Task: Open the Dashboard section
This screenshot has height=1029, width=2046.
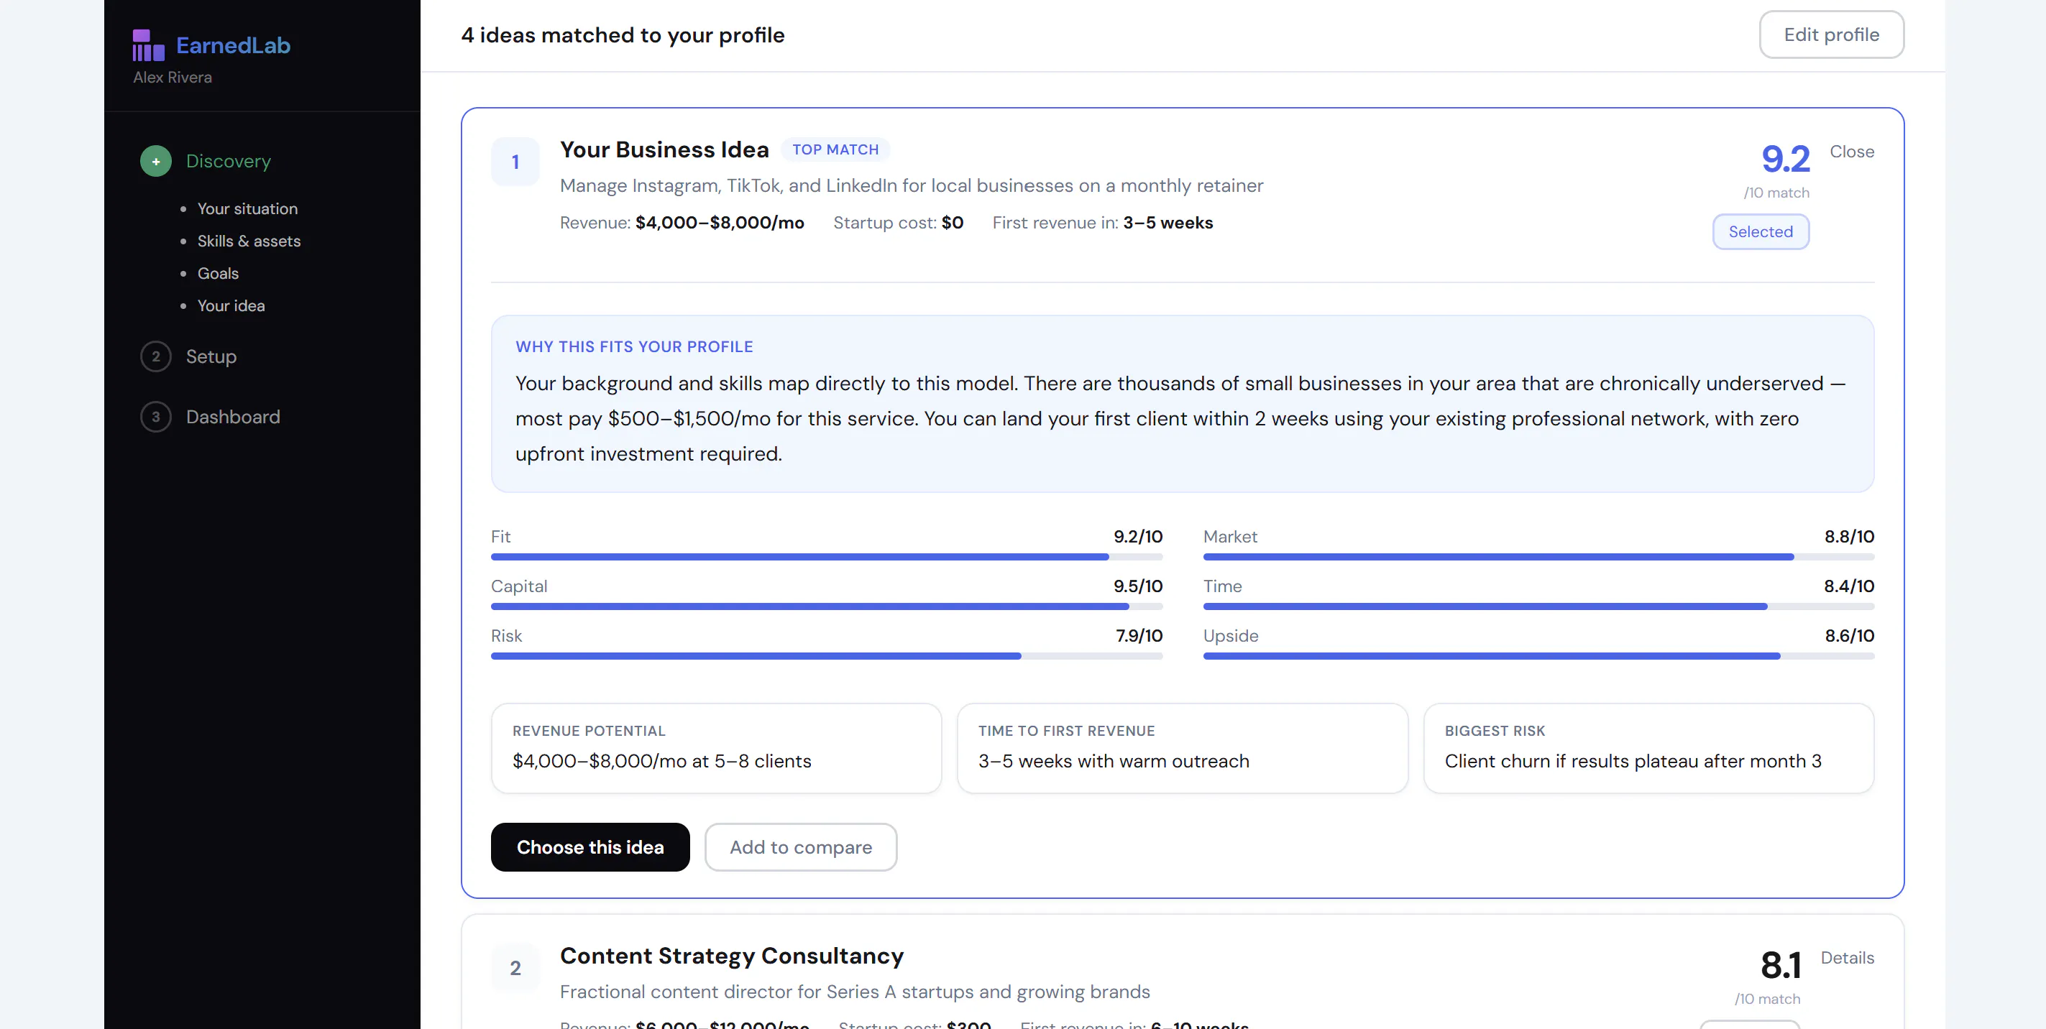Action: point(233,417)
